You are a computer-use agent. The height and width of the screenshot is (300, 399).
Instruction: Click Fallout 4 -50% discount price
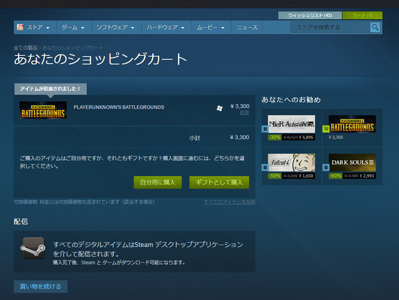click(x=291, y=176)
